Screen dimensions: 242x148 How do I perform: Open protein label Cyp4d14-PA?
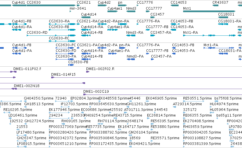click(x=92, y=51)
